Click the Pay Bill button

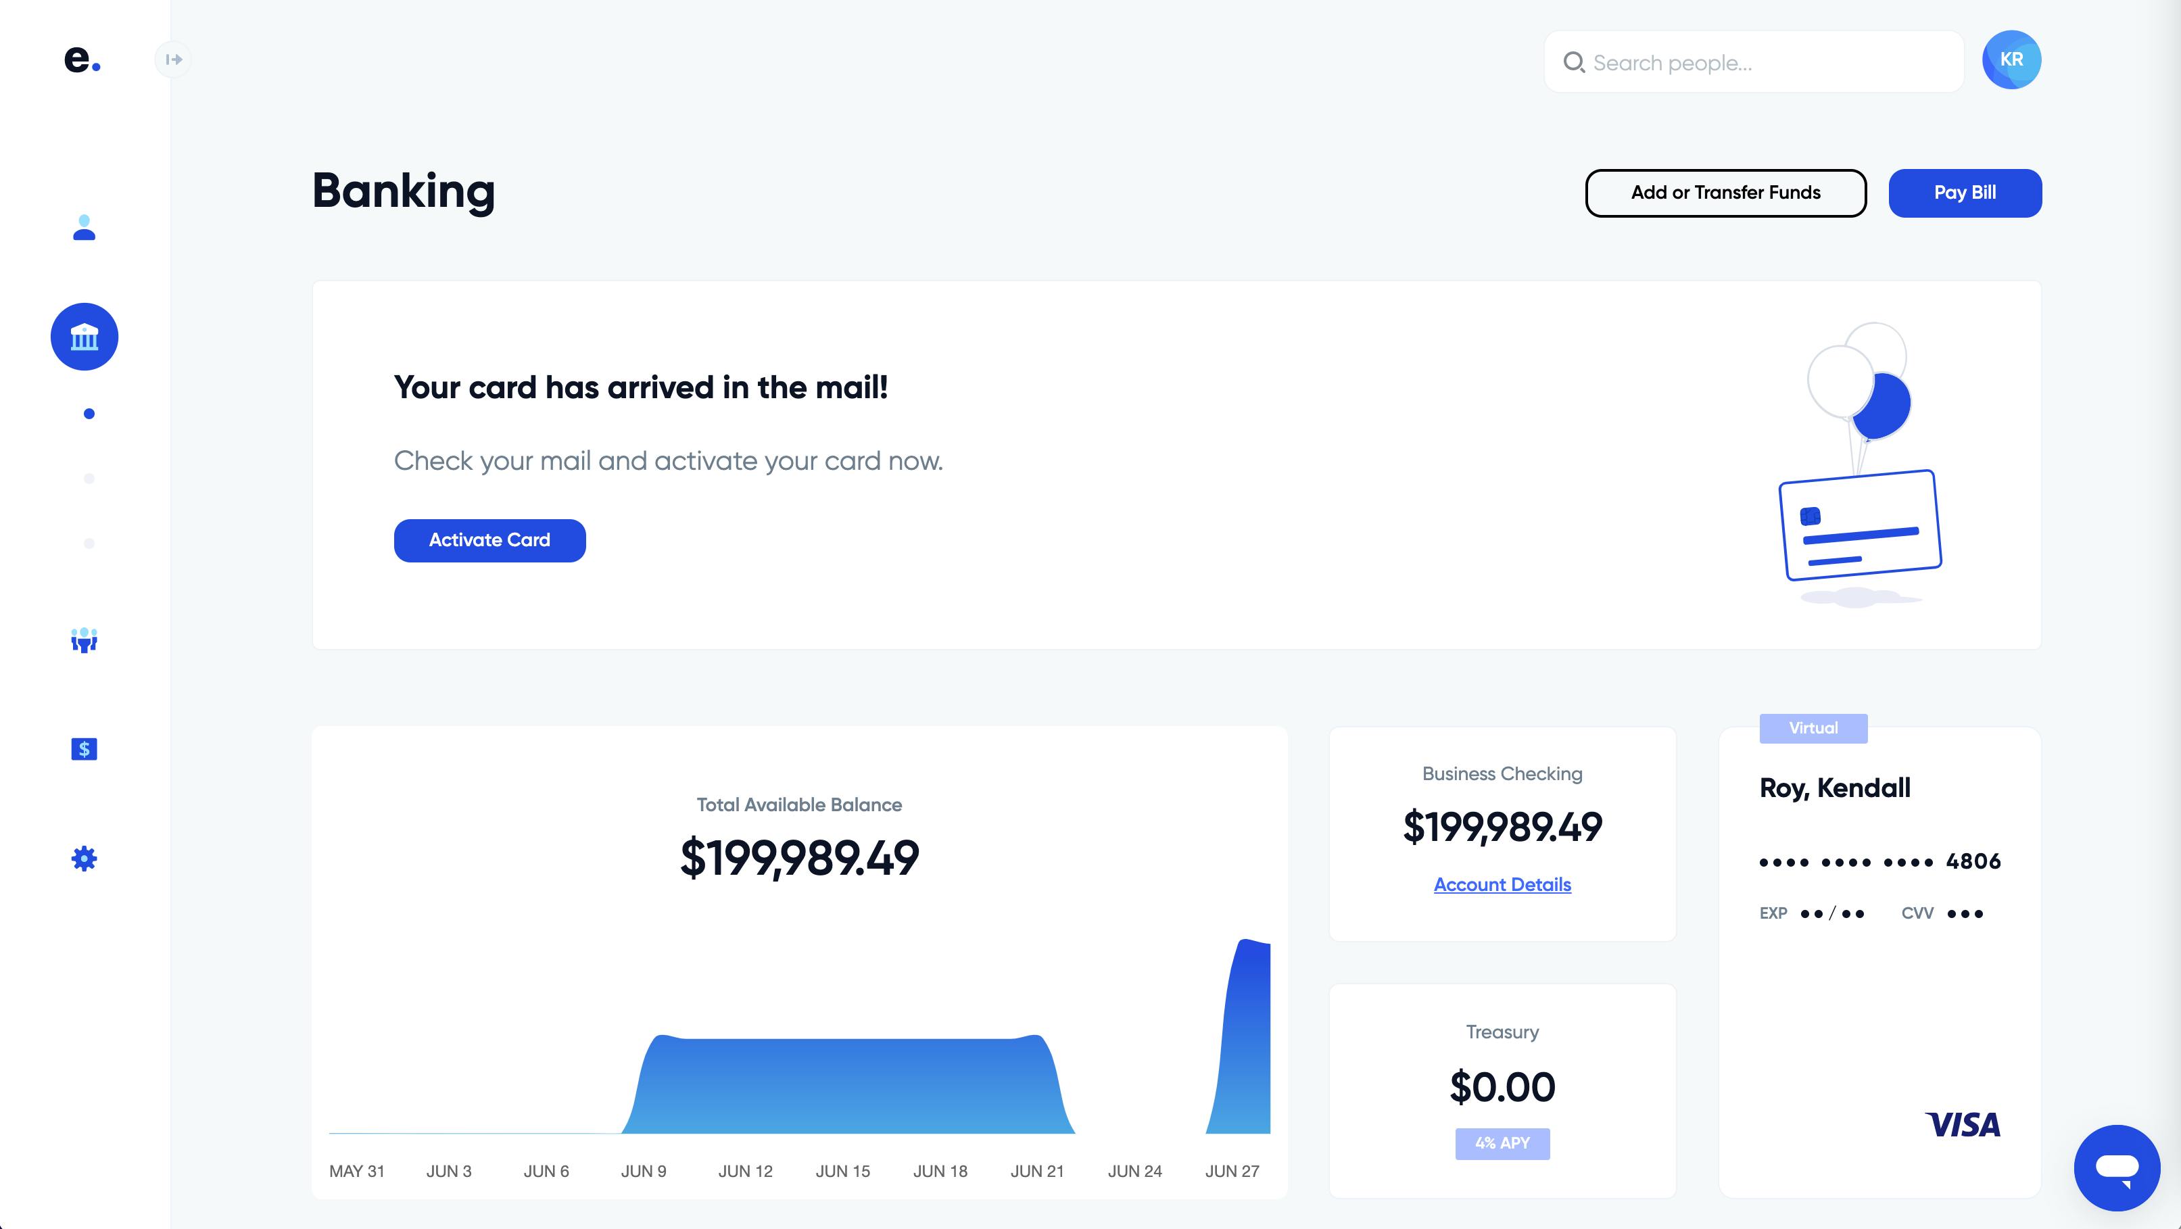[1964, 193]
